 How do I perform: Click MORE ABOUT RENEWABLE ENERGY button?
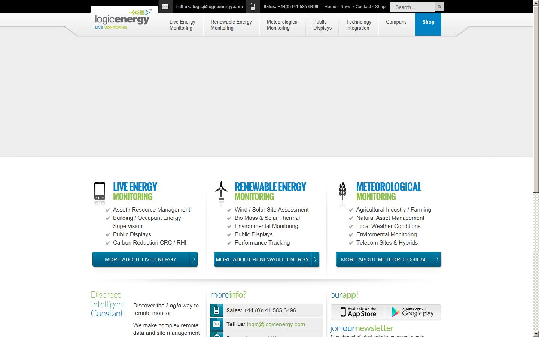[x=266, y=259]
